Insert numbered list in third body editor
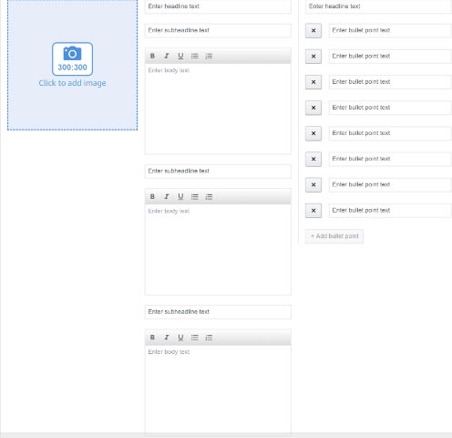452x438 pixels. click(x=209, y=338)
